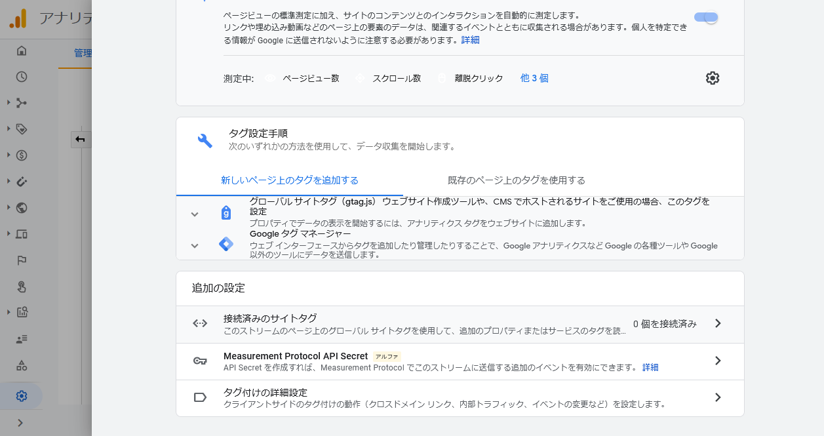
Task: Click the アルファ badge
Action: [387, 357]
